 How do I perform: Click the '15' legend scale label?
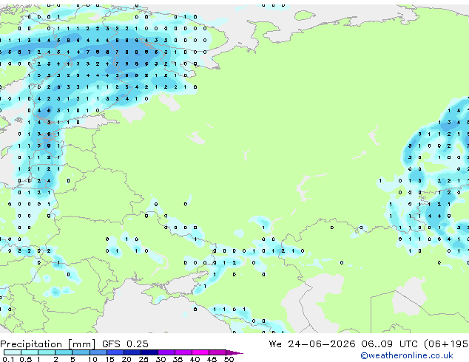click(109, 359)
